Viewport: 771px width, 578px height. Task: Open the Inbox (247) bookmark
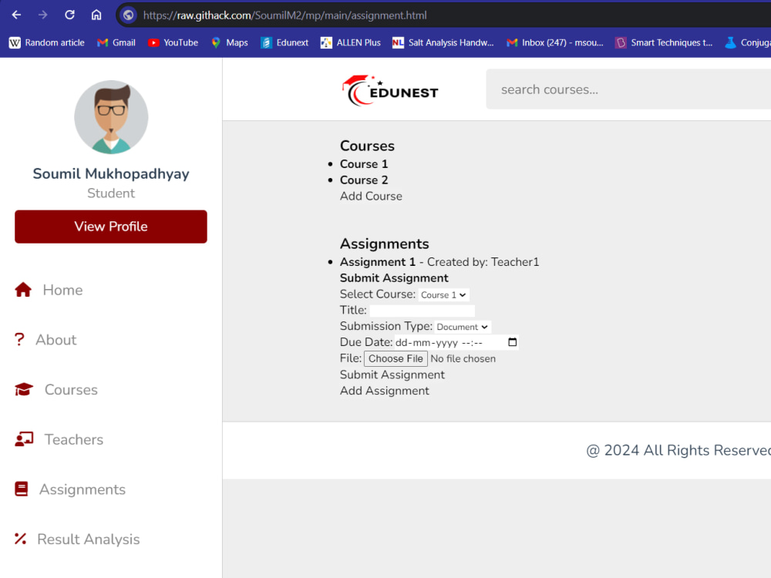point(554,42)
